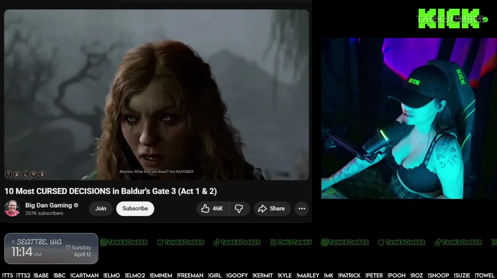
Task: Open the Big Dan Gaming channel avatar
Action: tap(12, 208)
